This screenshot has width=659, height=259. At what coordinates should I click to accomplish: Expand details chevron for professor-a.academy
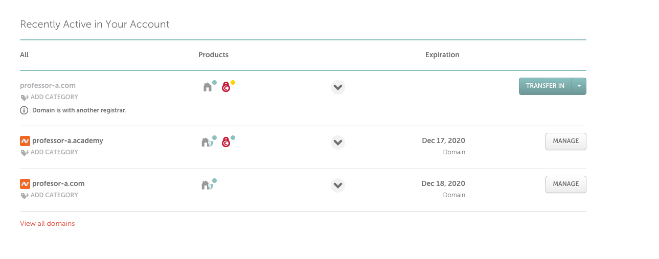pyautogui.click(x=337, y=143)
